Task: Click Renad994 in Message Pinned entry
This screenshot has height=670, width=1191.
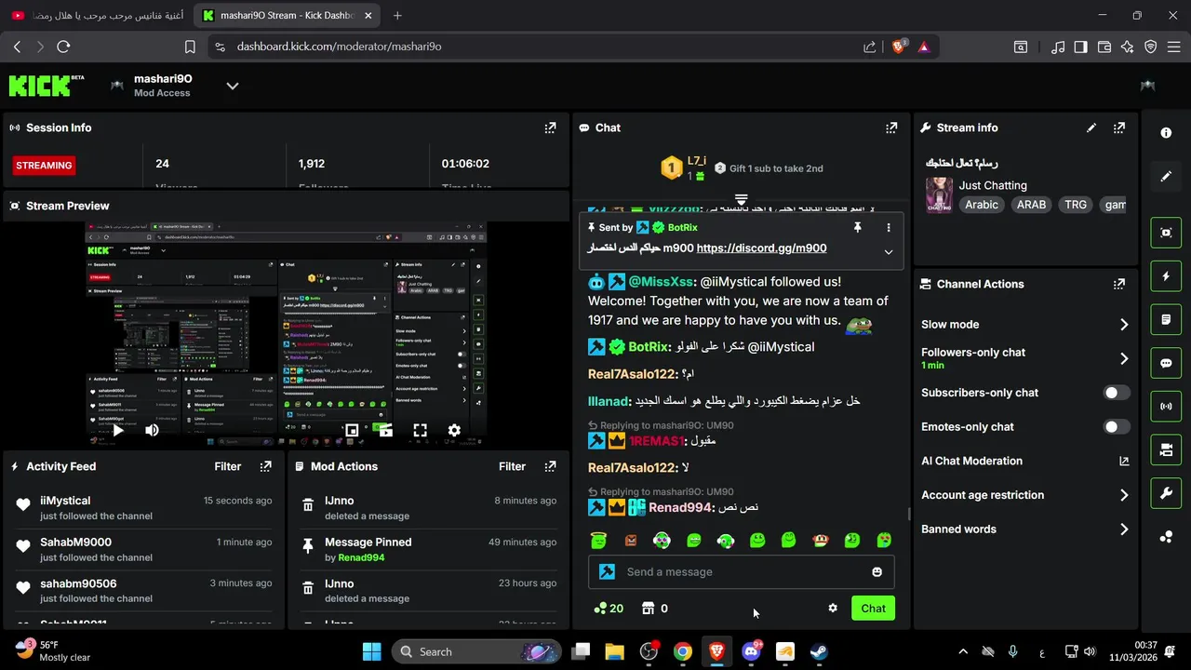Action: coord(361,557)
